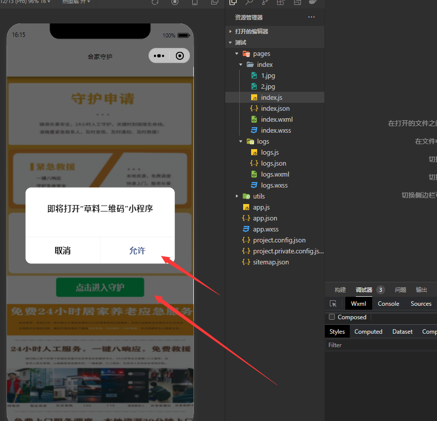Click the styles Filter input field

click(379, 345)
